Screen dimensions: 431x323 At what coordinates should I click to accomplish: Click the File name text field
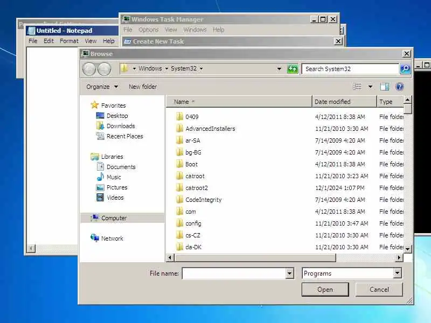[x=234, y=273]
